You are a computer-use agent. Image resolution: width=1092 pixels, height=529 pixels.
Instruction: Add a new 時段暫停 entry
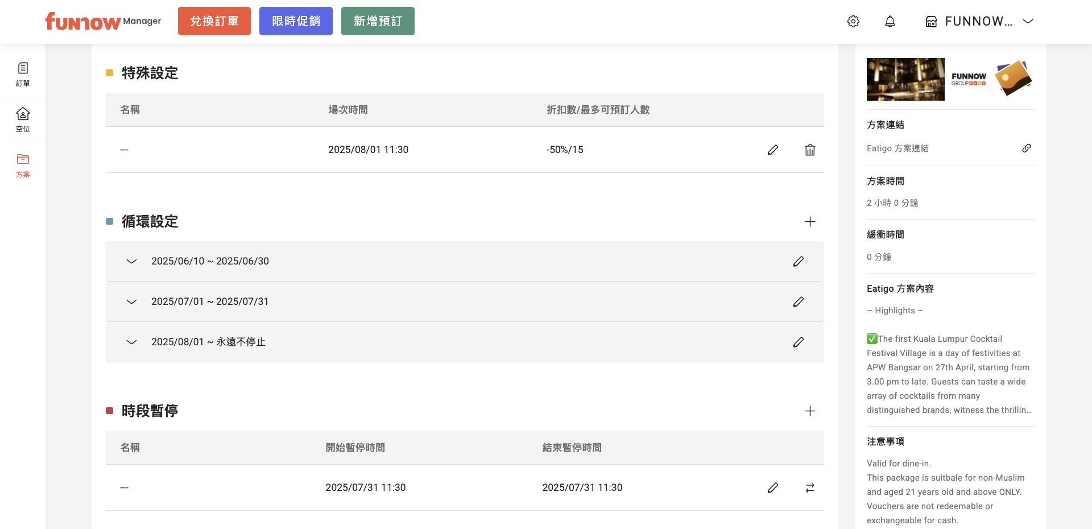pyautogui.click(x=810, y=411)
